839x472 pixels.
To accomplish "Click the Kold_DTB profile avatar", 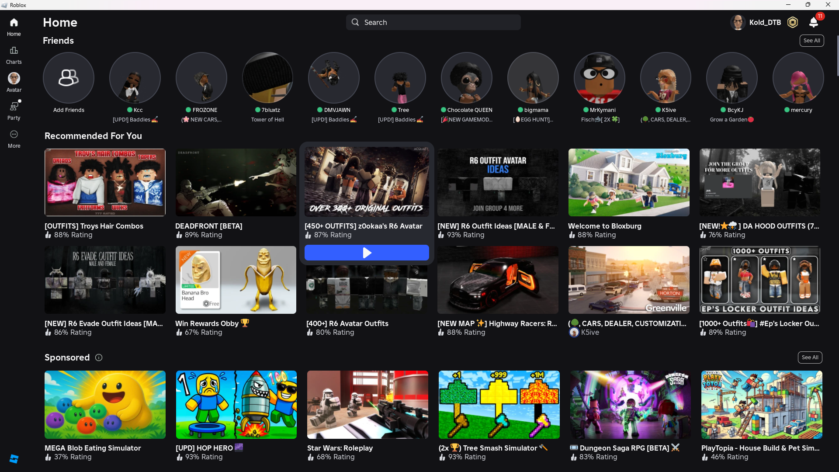I will pos(738,22).
